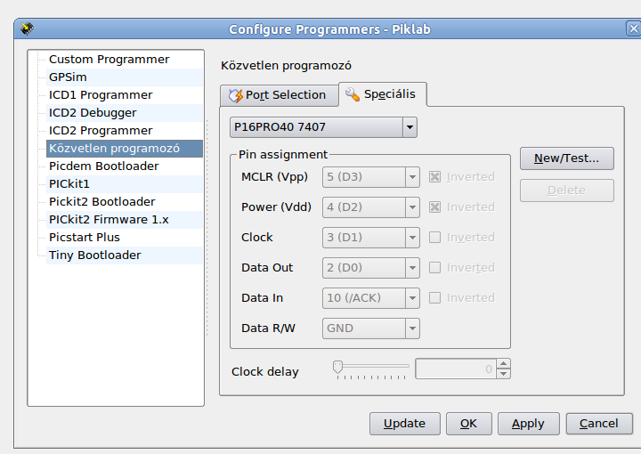
Task: Close the Configure Programmers dialog
Action: coord(633,28)
